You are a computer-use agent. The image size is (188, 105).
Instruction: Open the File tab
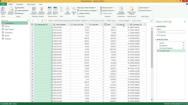3,4
